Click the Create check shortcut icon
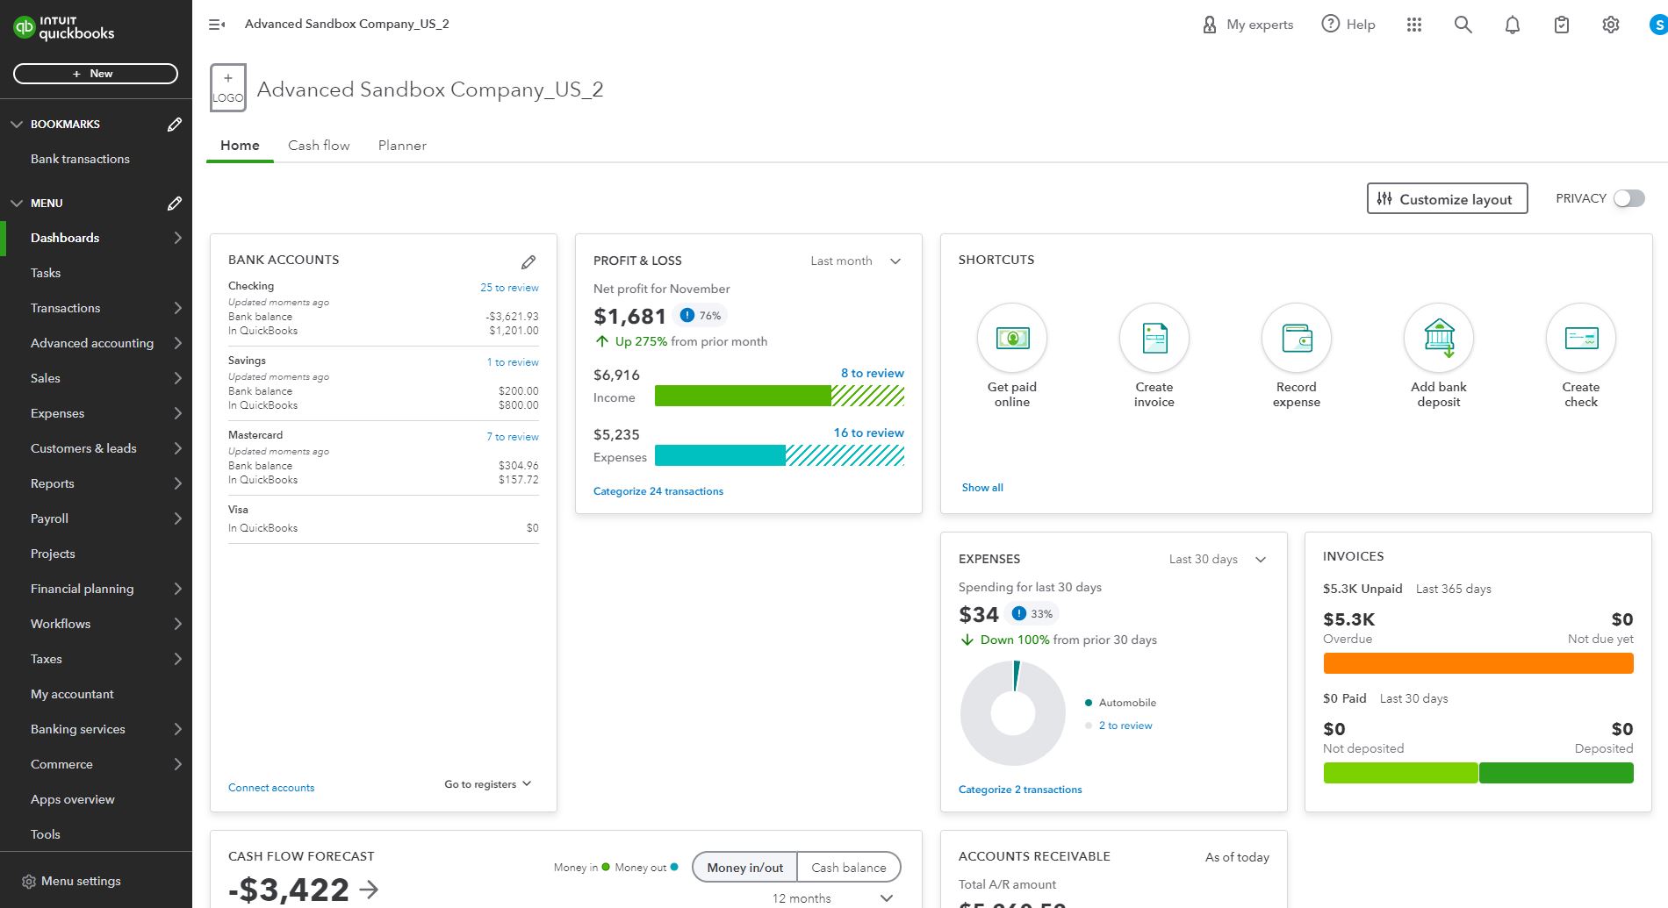Viewport: 1668px width, 908px height. click(x=1581, y=338)
